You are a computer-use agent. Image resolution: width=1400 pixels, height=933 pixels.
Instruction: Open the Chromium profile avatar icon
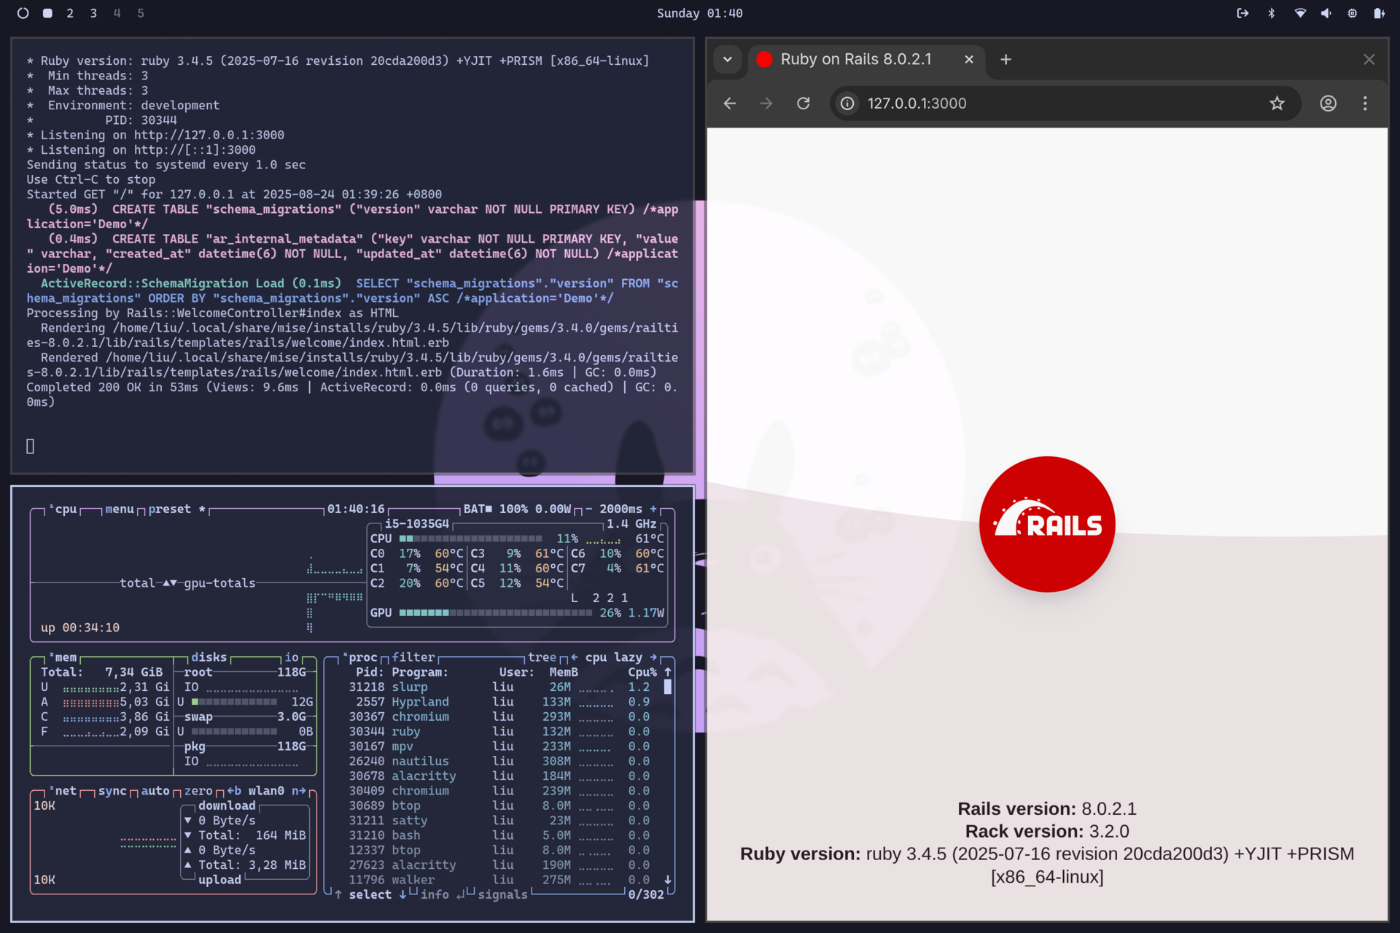coord(1329,104)
